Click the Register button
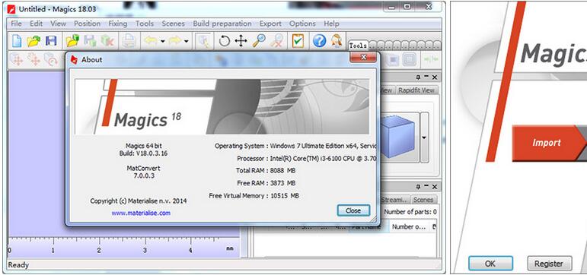Image resolution: width=587 pixels, height=275 pixels. (549, 264)
